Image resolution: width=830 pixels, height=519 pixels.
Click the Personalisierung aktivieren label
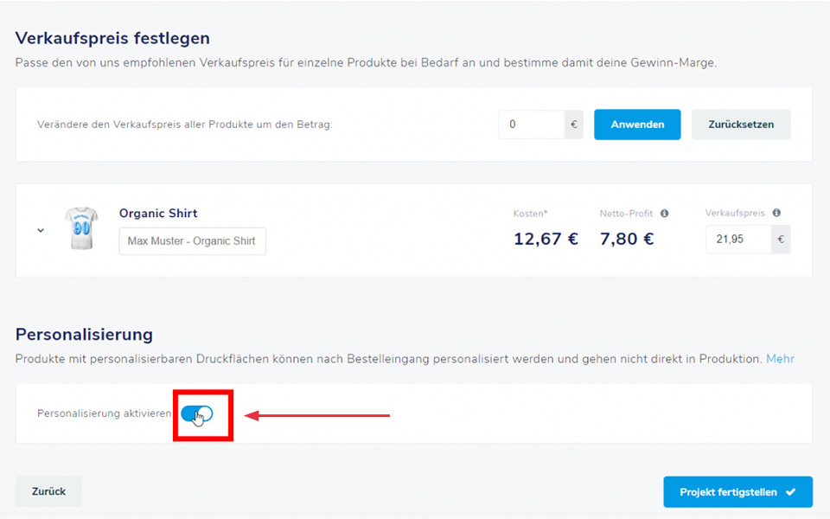[x=105, y=413]
